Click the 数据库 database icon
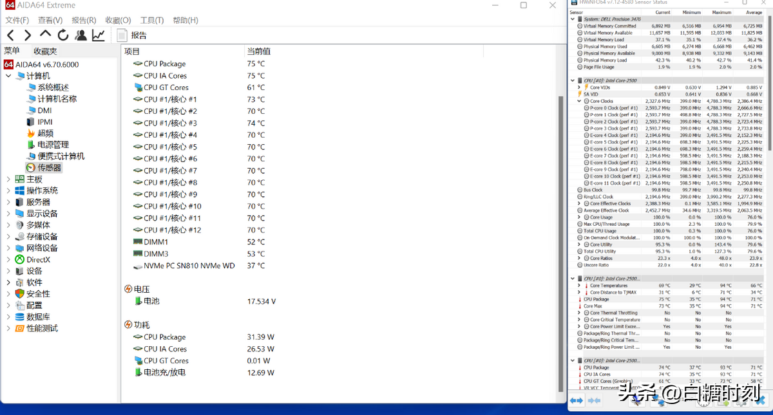This screenshot has height=415, width=773. point(20,317)
